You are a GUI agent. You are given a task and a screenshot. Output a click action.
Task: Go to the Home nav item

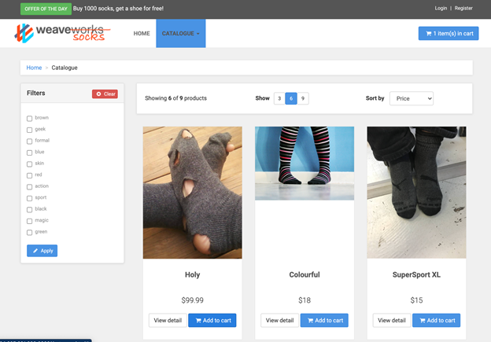(142, 34)
